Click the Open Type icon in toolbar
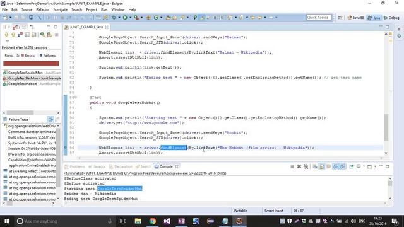 (x=168, y=18)
